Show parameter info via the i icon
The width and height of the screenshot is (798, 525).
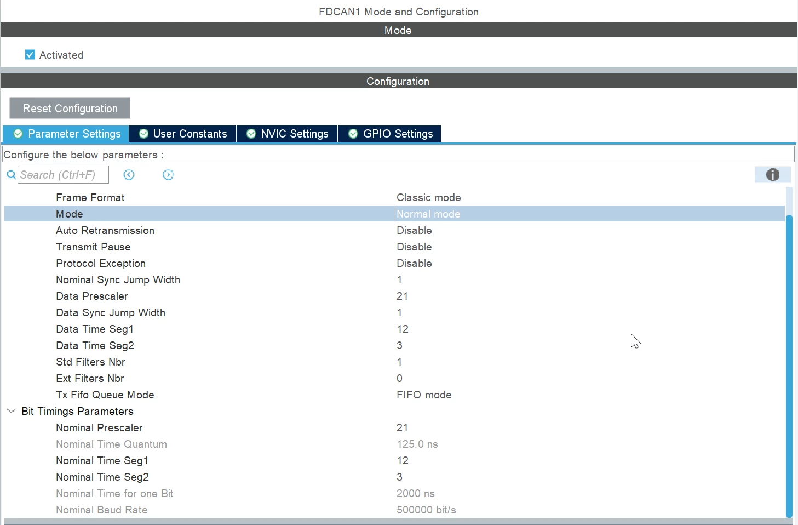point(772,175)
